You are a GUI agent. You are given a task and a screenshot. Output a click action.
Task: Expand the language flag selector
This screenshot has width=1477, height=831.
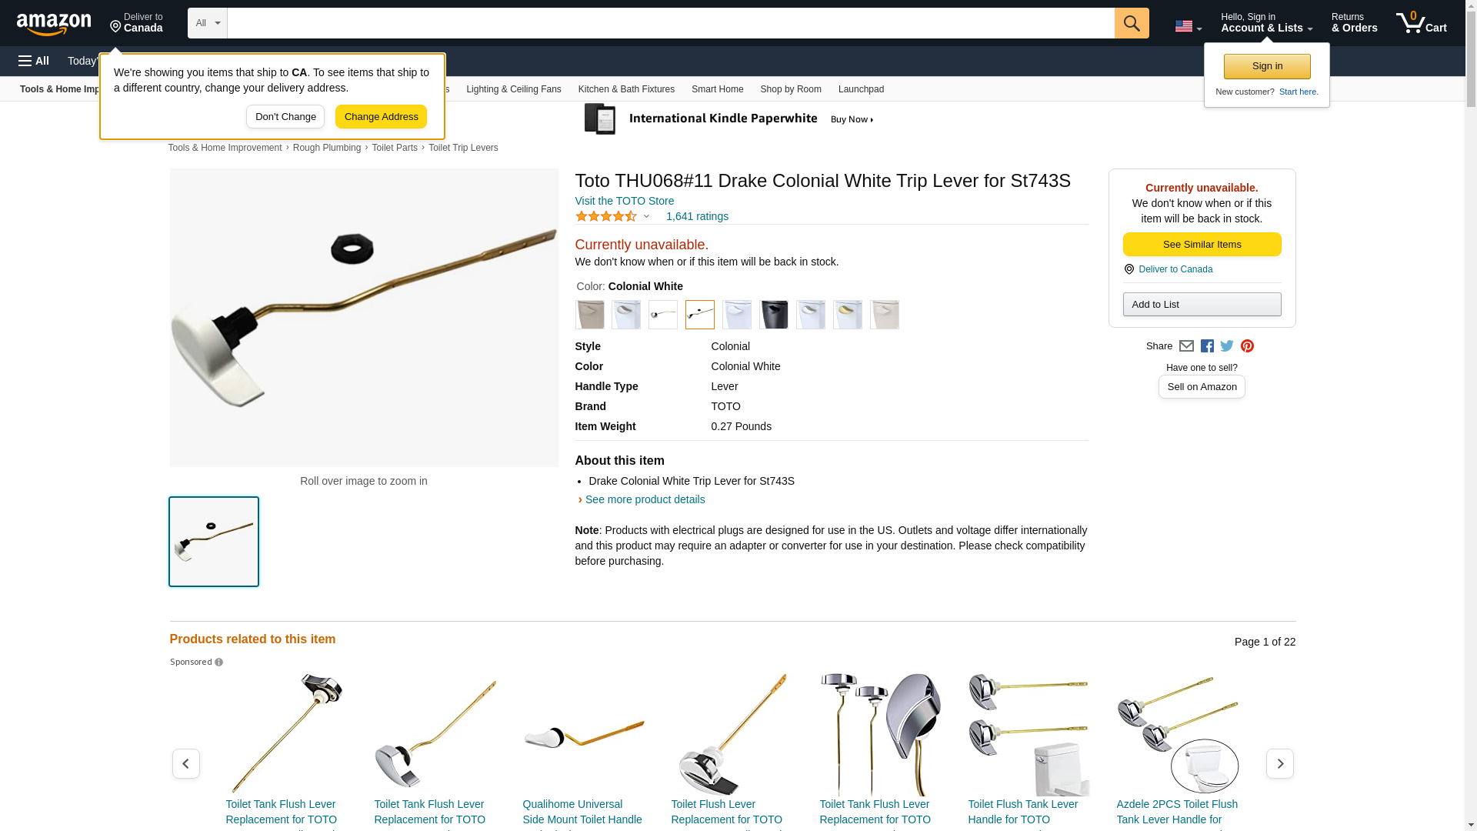tap(1188, 26)
